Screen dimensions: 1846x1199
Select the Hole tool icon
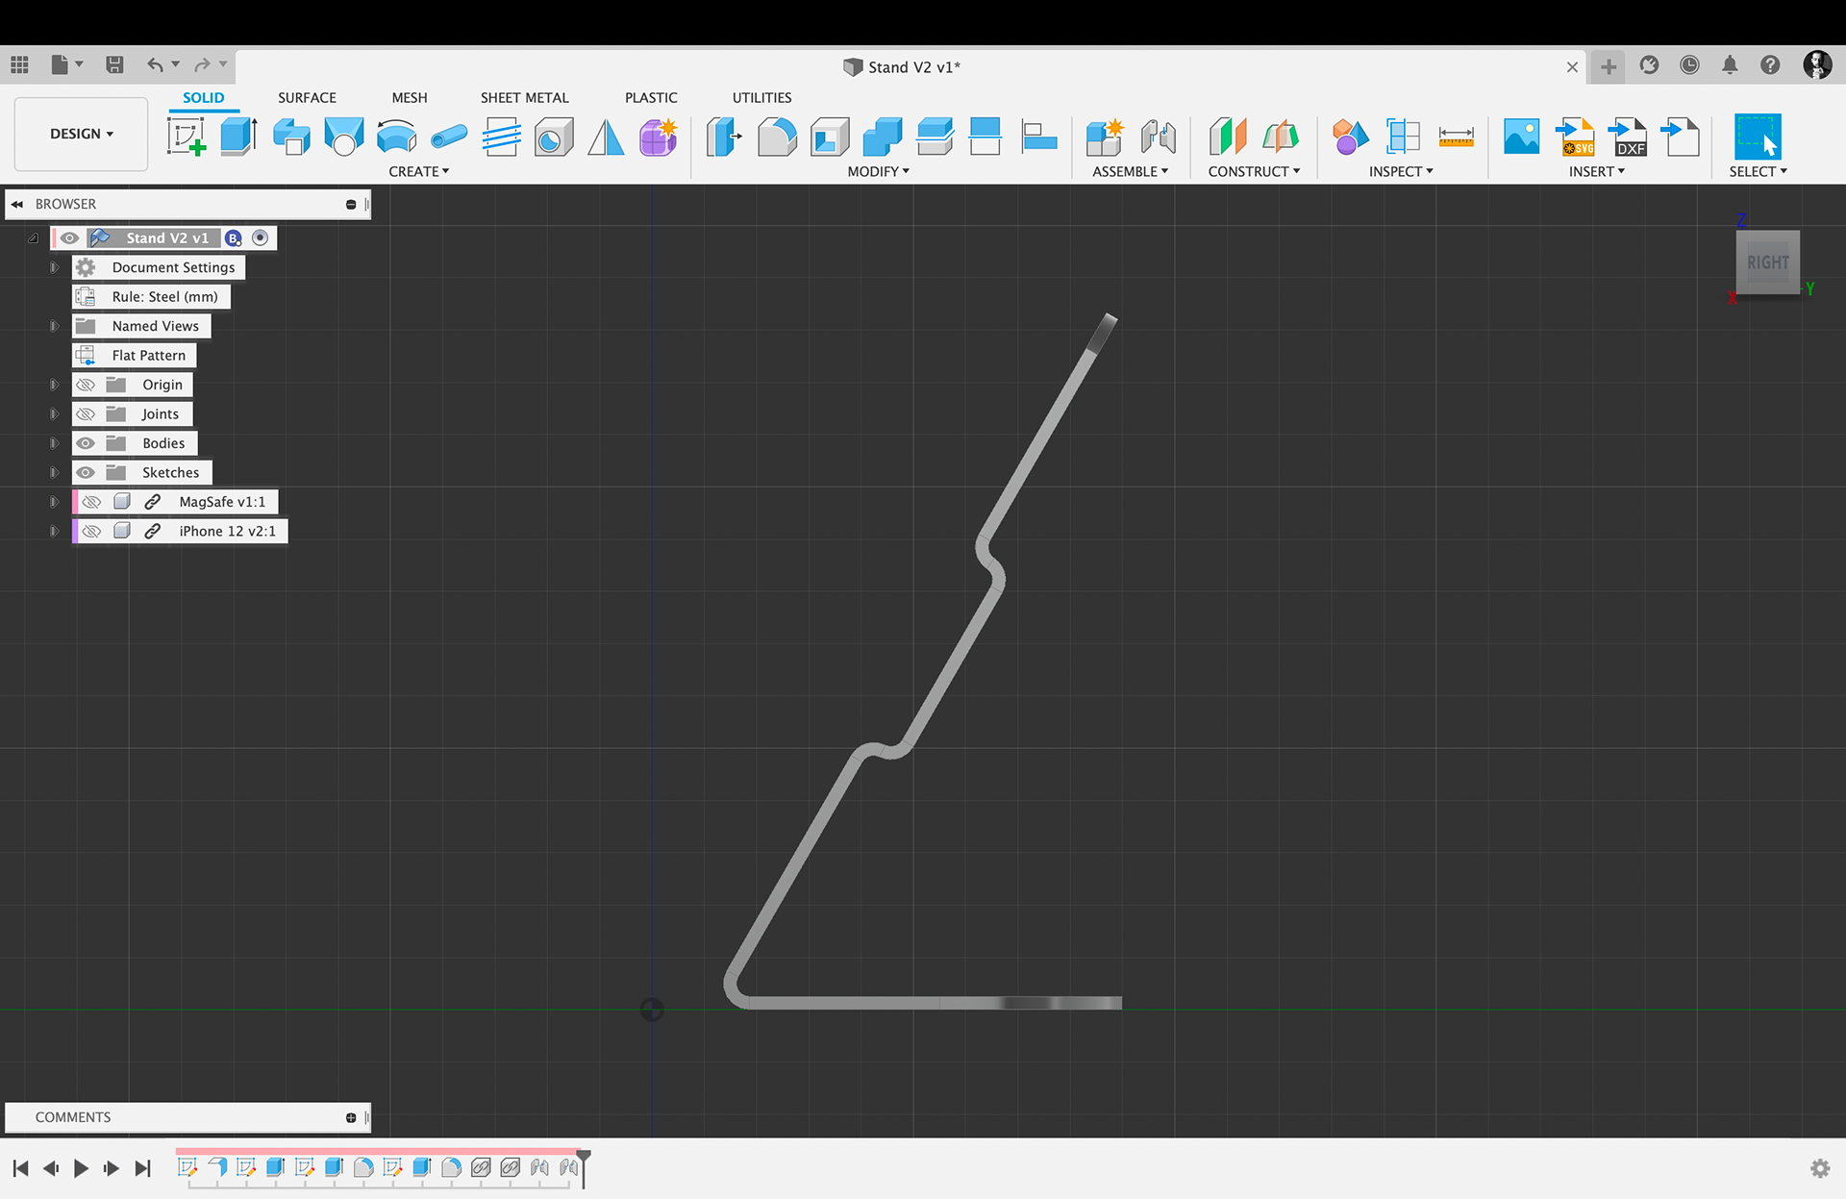(554, 137)
